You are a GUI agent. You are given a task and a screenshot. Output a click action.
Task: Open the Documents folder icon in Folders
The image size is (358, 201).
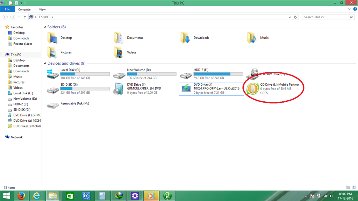pyautogui.click(x=119, y=38)
